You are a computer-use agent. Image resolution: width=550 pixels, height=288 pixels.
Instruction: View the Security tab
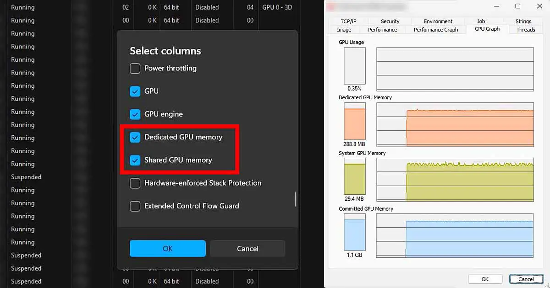coord(389,21)
